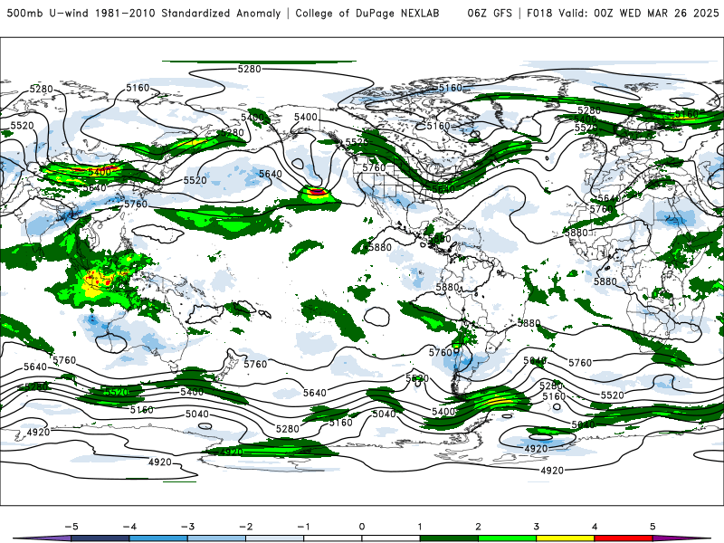Image resolution: width=724 pixels, height=543 pixels.
Task: Click the bright green 2 to 3 swatch
Action: pos(508,538)
